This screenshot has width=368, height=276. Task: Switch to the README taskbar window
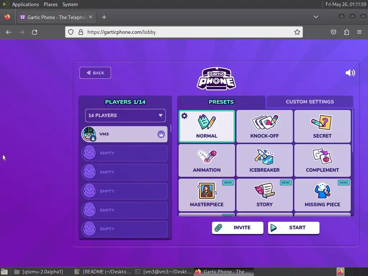103,272
